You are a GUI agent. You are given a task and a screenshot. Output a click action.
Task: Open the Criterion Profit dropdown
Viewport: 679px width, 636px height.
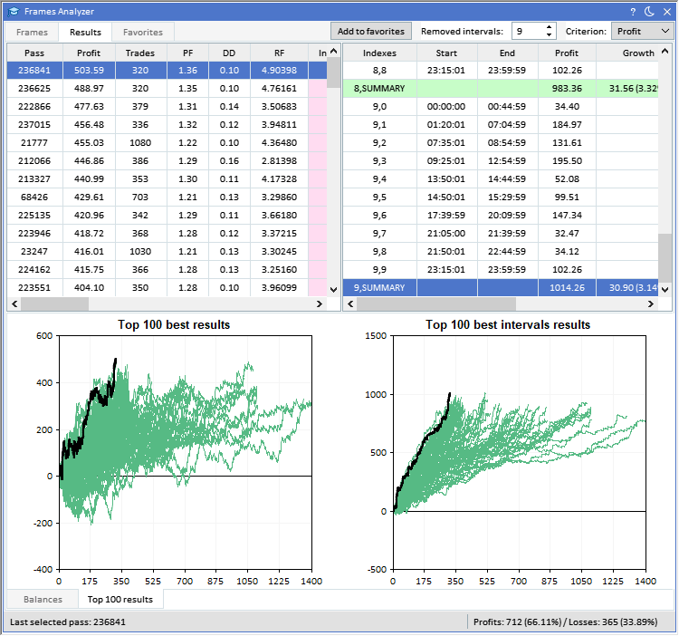point(642,31)
